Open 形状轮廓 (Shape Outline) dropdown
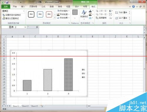Screen dimensions: 147x112 (x=63, y=14)
